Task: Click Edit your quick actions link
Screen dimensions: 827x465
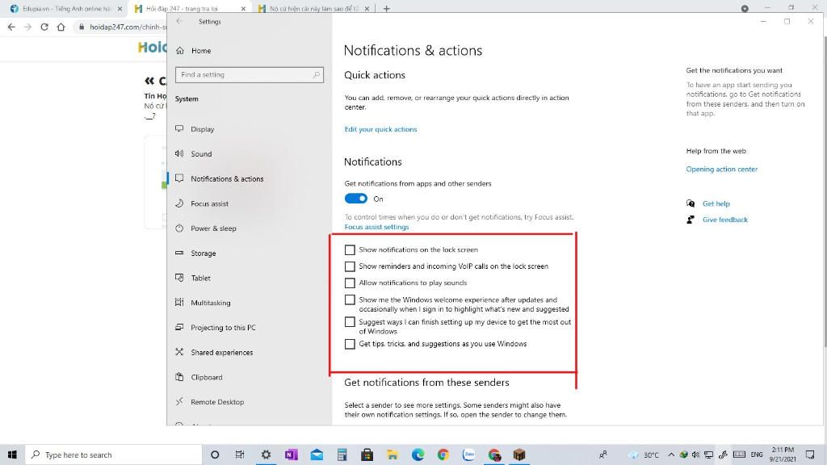Action: [380, 129]
